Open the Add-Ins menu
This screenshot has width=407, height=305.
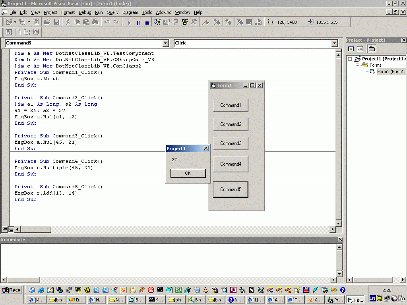(163, 12)
